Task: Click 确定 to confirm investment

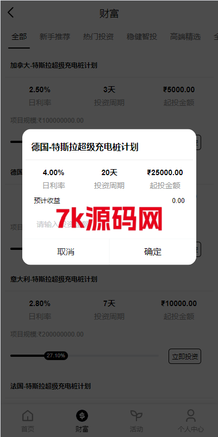Action: tap(153, 252)
